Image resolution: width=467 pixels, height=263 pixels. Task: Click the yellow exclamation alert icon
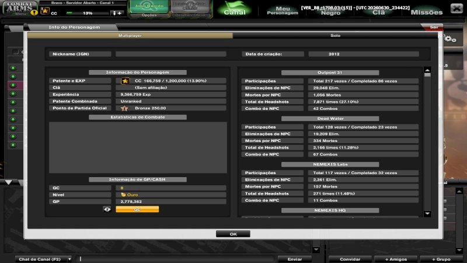pyautogui.click(x=34, y=12)
